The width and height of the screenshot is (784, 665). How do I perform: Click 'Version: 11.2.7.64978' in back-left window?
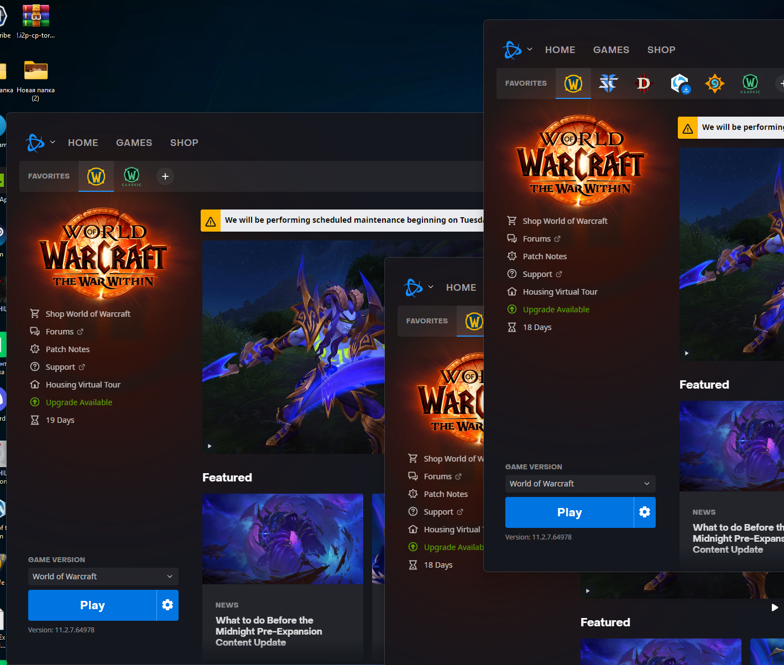[61, 630]
